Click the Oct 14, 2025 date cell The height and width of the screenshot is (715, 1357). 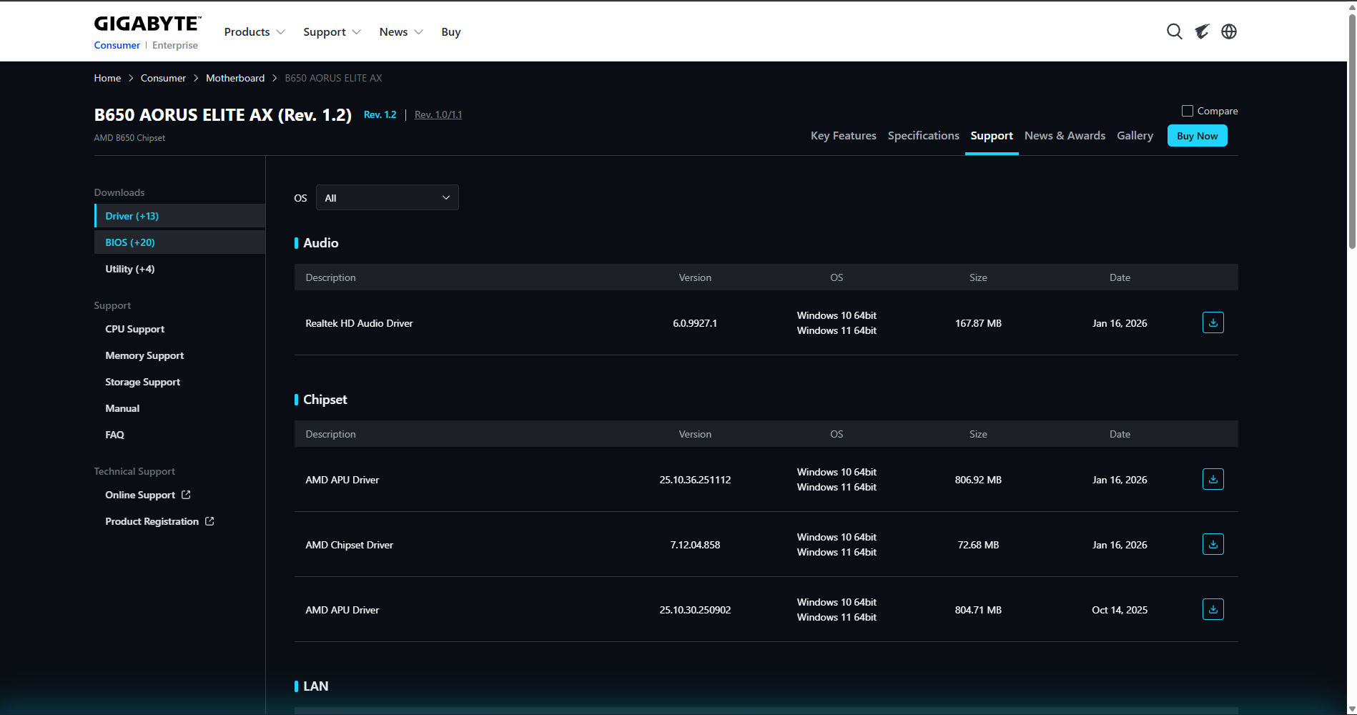pos(1120,610)
